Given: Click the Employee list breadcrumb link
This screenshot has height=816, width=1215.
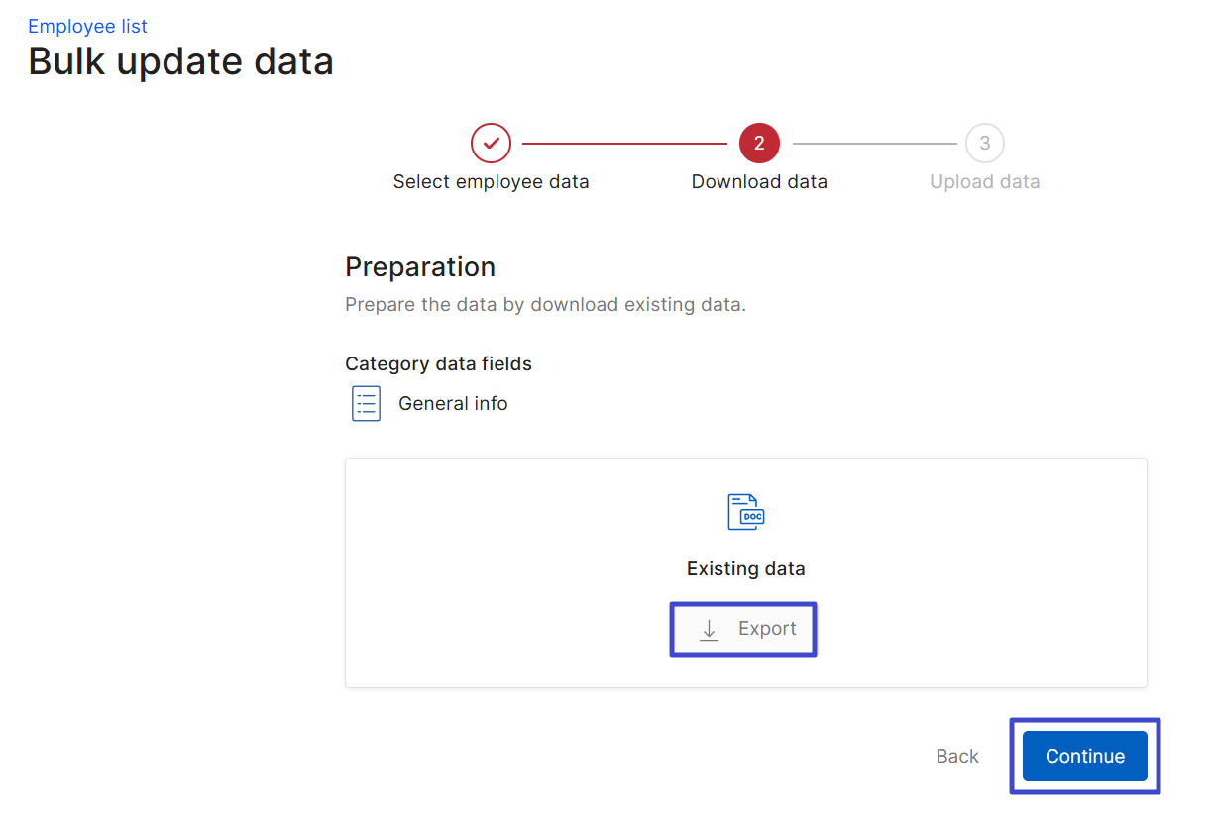Looking at the screenshot, I should tap(87, 27).
